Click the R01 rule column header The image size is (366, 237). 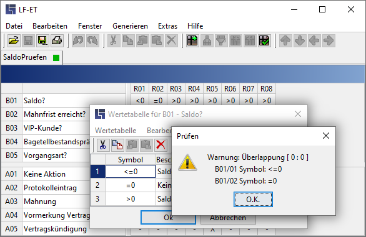[x=139, y=88]
